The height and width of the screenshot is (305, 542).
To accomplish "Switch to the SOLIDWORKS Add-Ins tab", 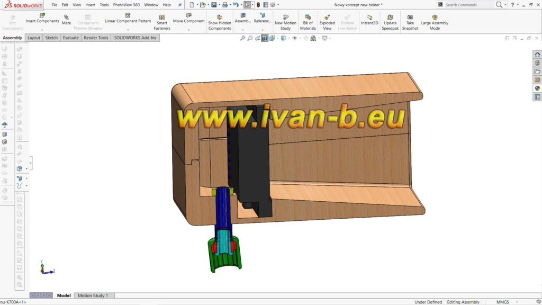I will [135, 38].
